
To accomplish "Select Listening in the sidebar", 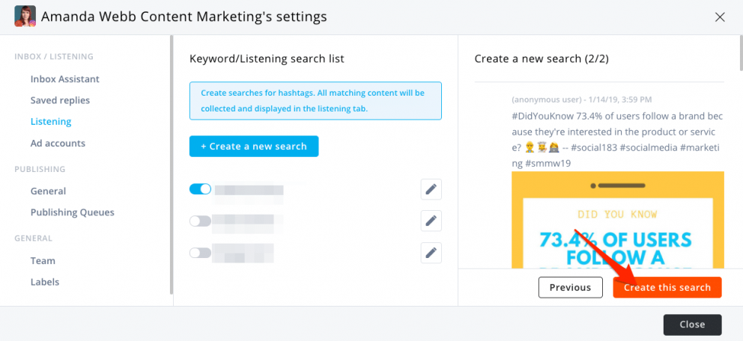I will click(x=51, y=121).
